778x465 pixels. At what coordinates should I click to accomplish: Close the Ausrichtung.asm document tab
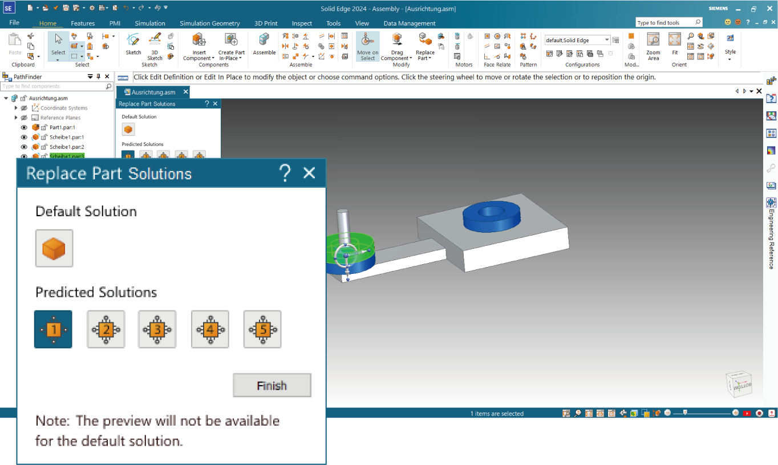point(186,92)
